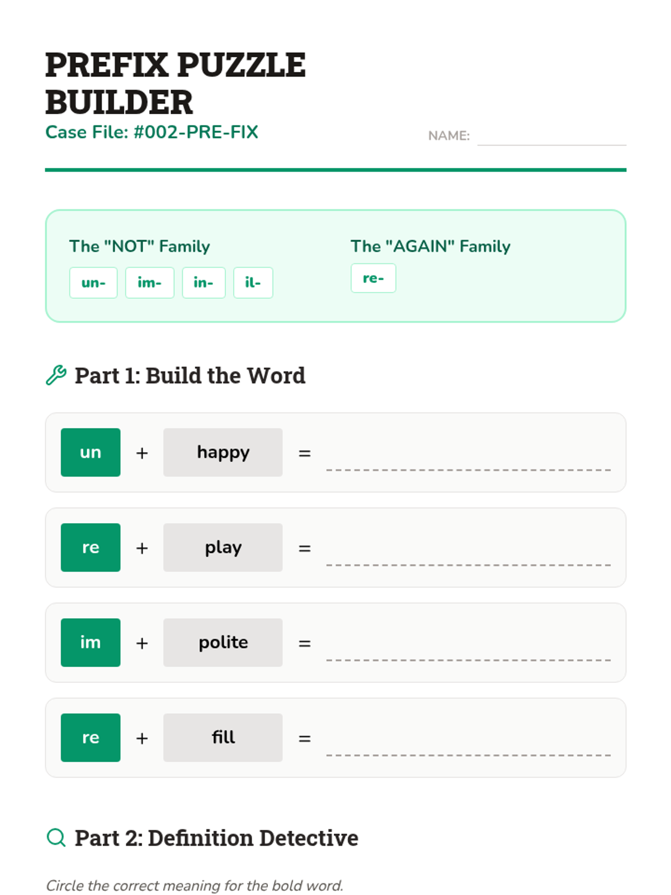Viewport: 671px width, 895px height.
Task: Click the wrench icon beside Part 1
Action: point(56,375)
